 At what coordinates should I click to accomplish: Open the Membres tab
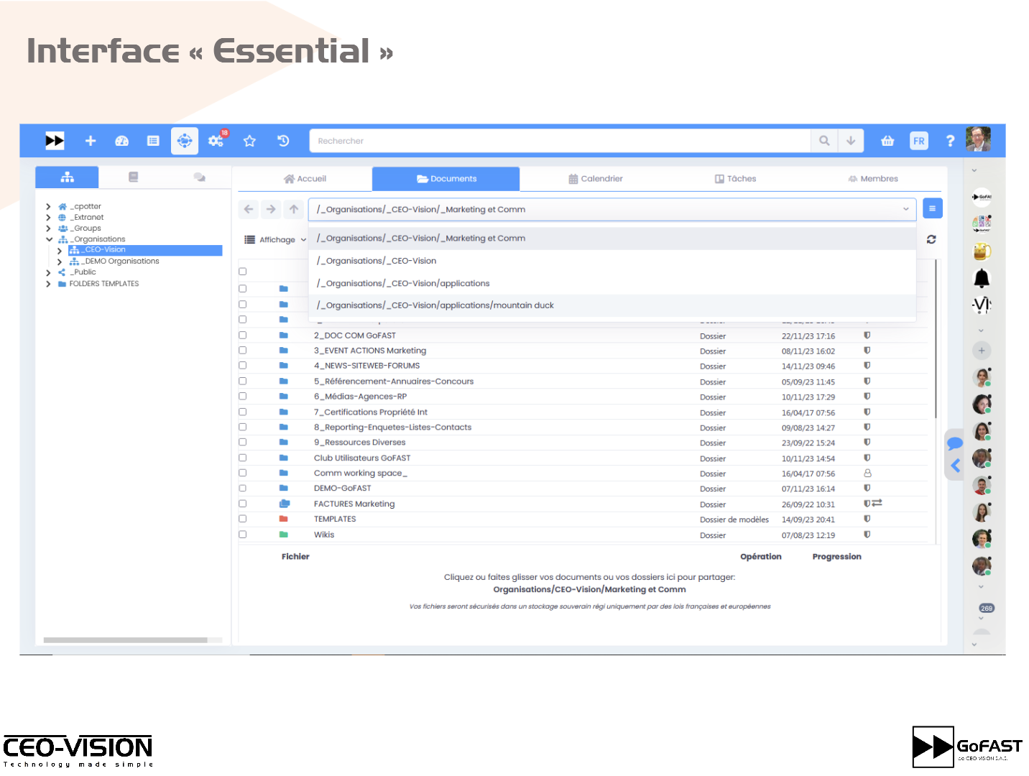point(872,179)
